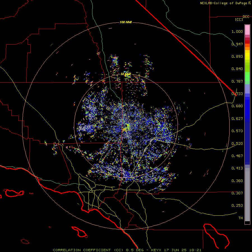252x252 pixels.
Task: Select the 0.787 legend value
Action: (237, 81)
